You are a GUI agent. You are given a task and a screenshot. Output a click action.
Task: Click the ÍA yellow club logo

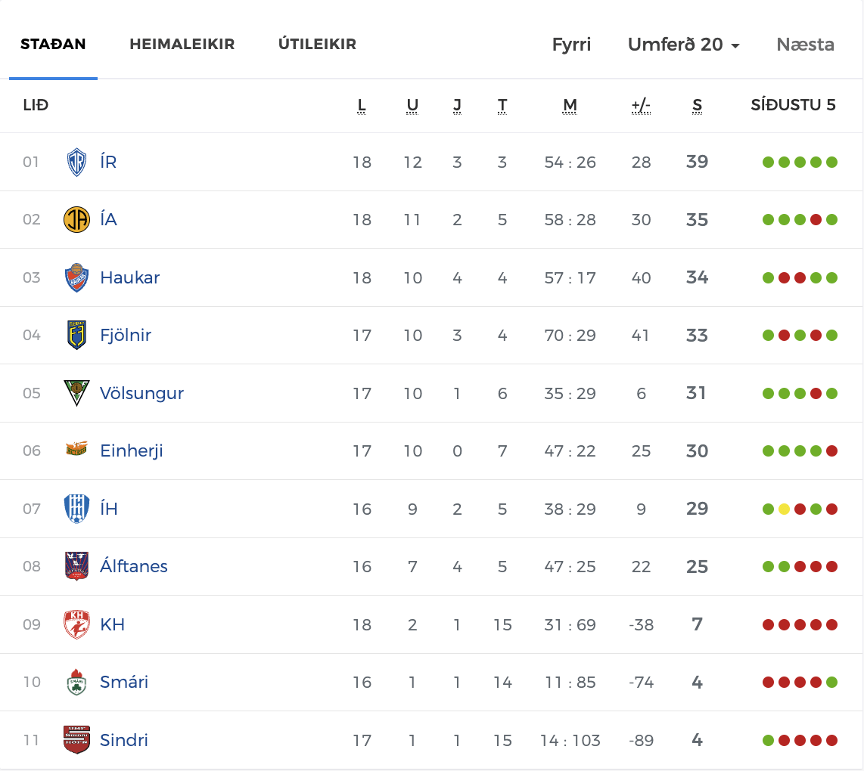click(76, 220)
